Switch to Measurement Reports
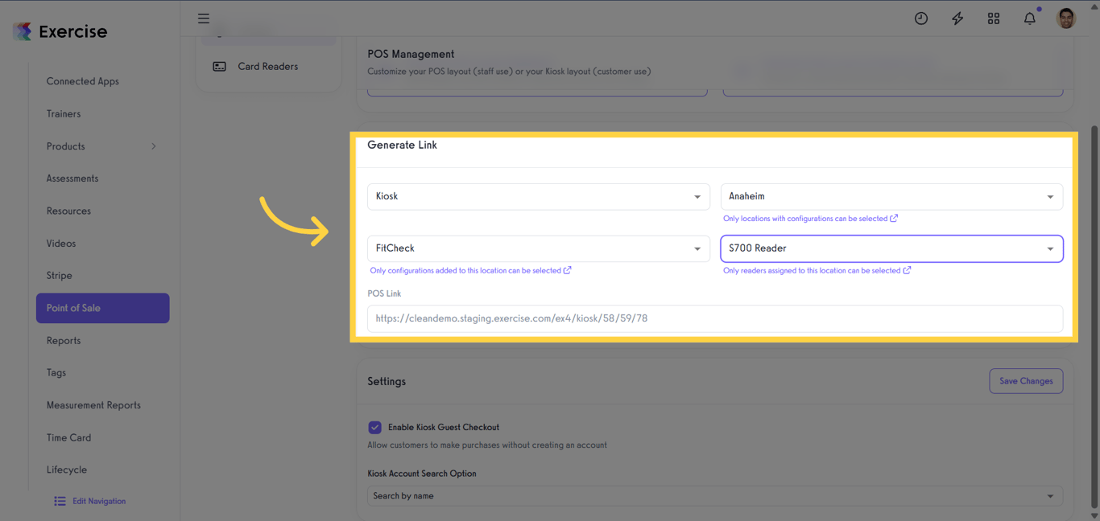Screen dimensions: 1100x521 (94, 404)
